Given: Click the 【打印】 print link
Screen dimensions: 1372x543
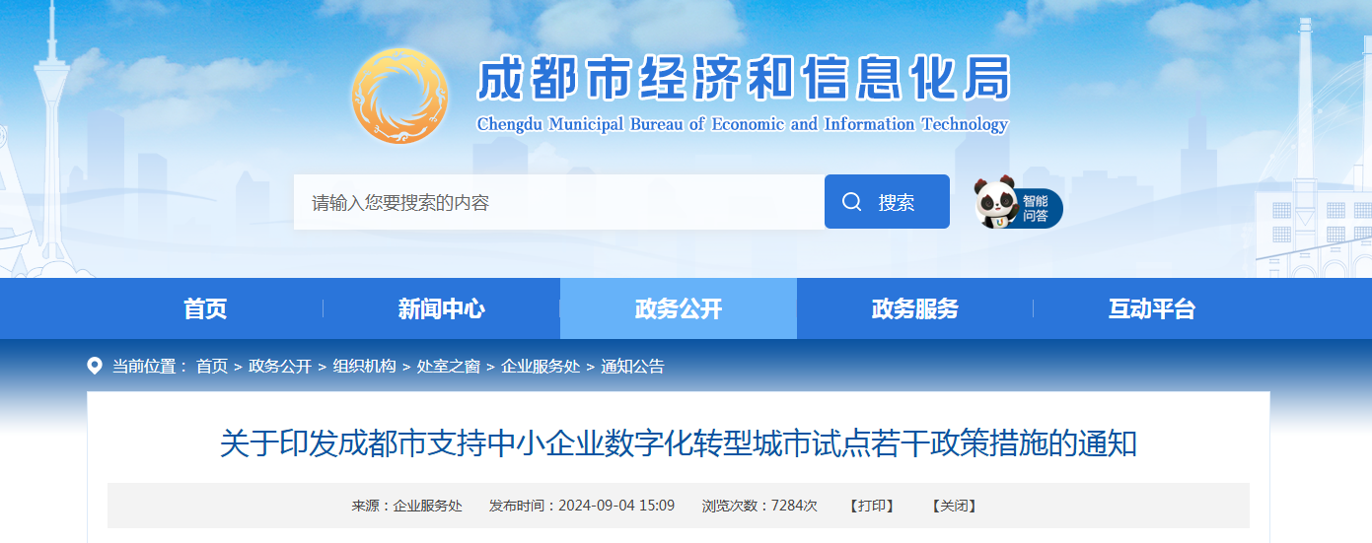Looking at the screenshot, I should click(871, 506).
